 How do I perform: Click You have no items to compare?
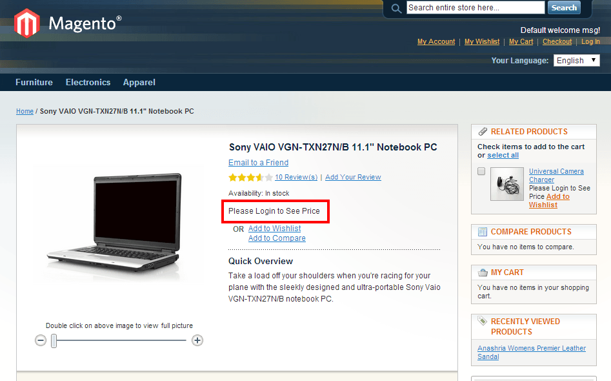(526, 247)
